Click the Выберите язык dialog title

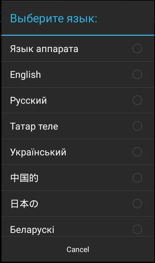coord(54,18)
